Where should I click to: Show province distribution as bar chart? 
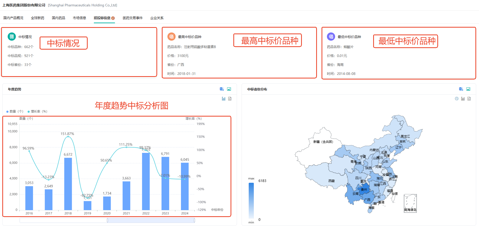(x=463, y=99)
